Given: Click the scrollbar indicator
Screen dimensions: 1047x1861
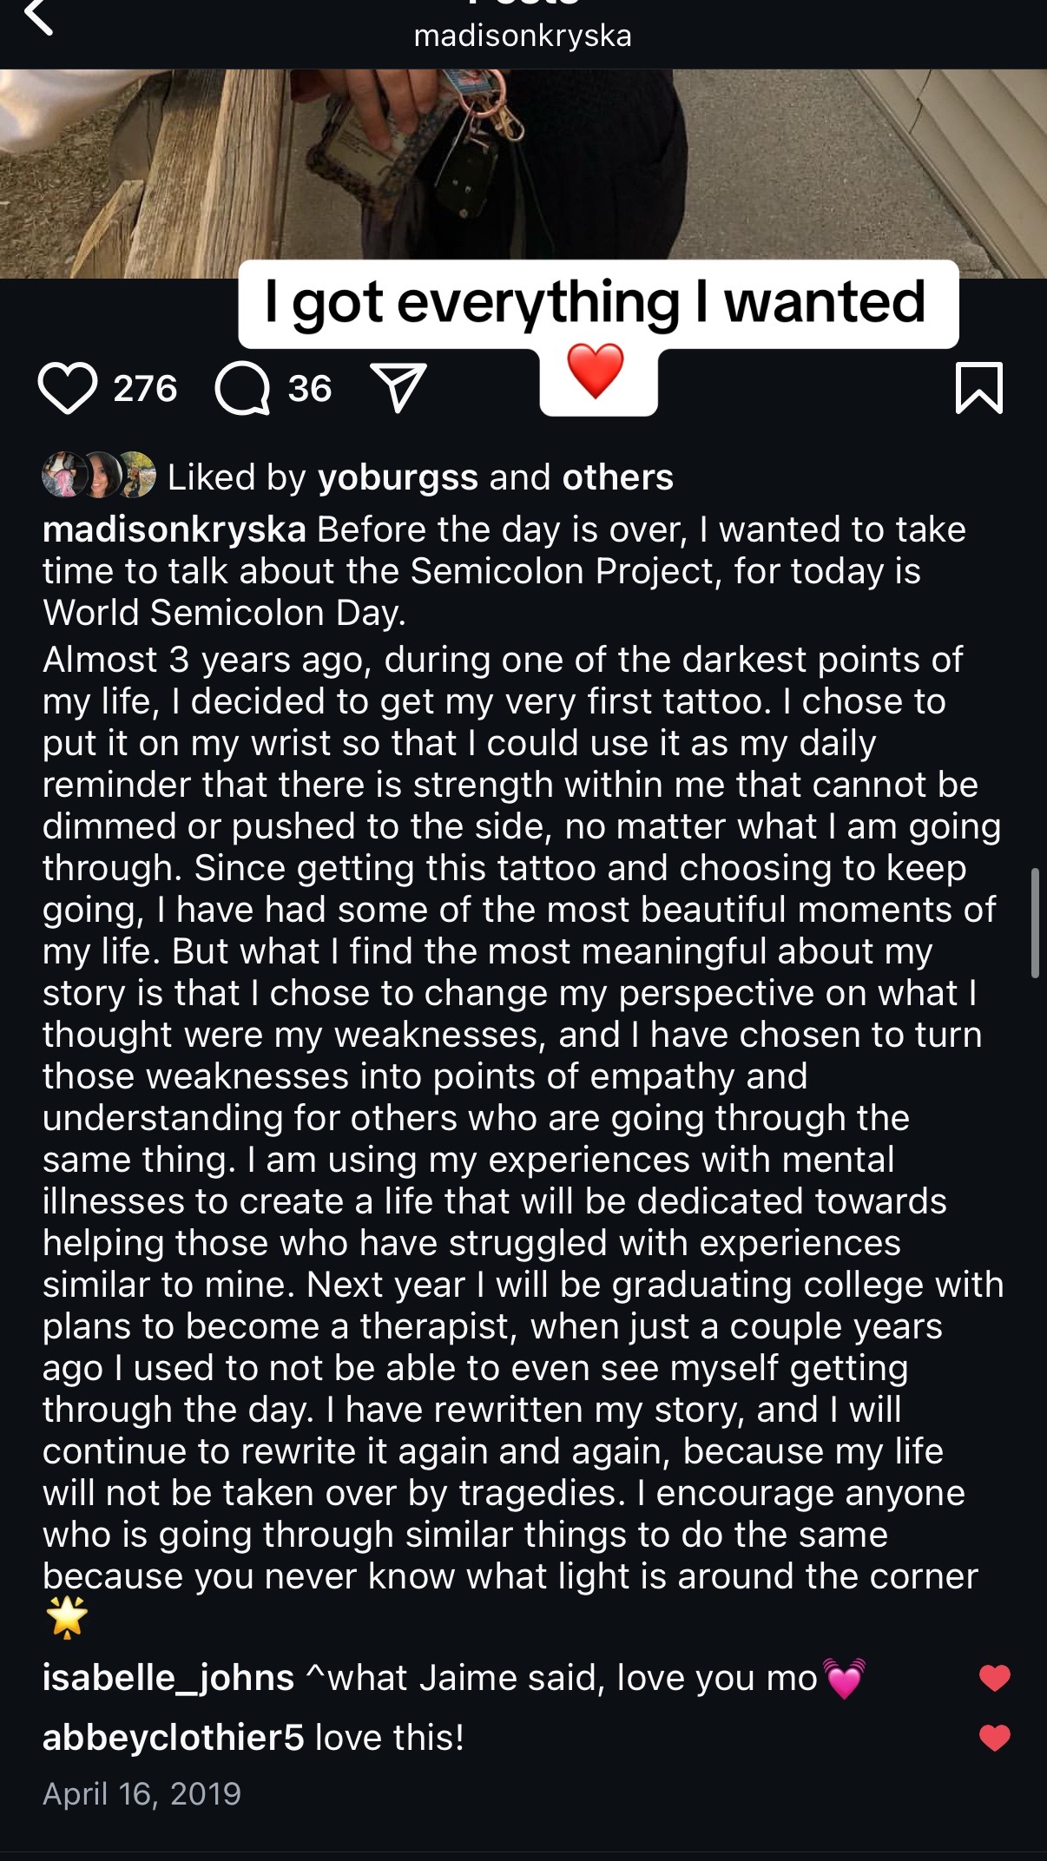Looking at the screenshot, I should [1035, 923].
